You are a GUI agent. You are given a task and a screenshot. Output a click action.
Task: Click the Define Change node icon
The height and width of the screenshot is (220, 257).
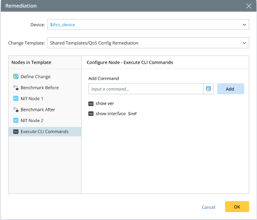coord(16,77)
